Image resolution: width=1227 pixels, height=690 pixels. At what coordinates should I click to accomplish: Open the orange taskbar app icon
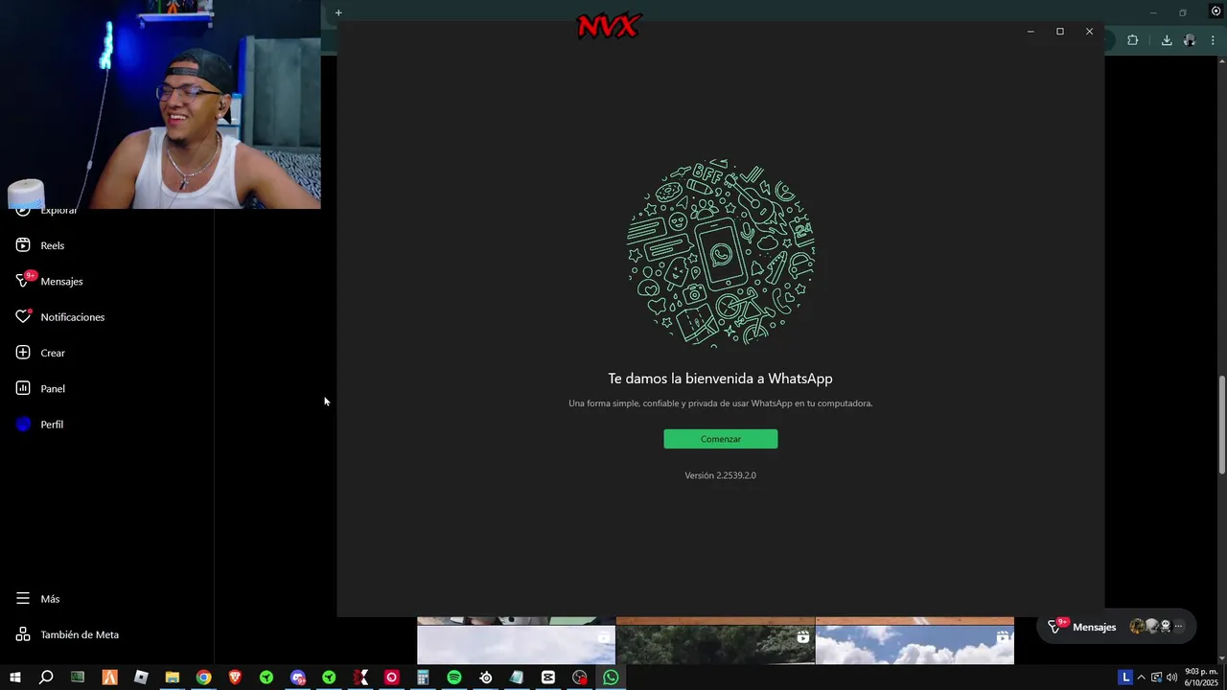pyautogui.click(x=109, y=678)
